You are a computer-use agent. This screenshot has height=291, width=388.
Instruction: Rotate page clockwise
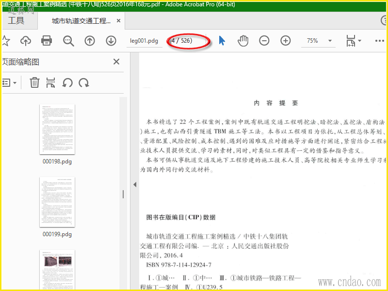(x=84, y=82)
